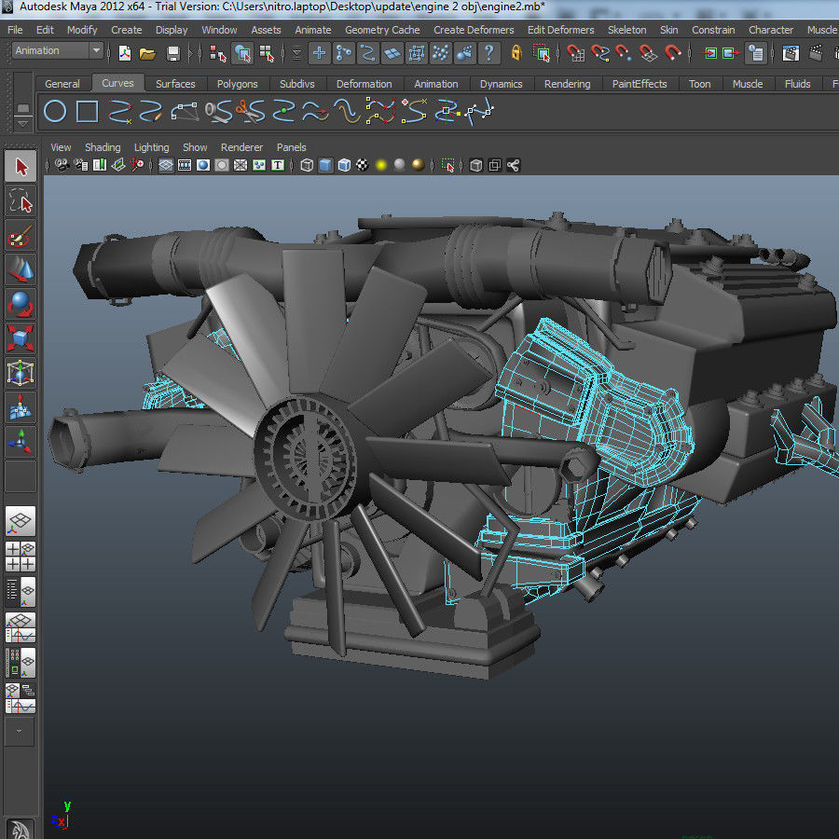The width and height of the screenshot is (839, 839).
Task: Create a NURBS square from the Curves shelf
Action: pyautogui.click(x=84, y=110)
